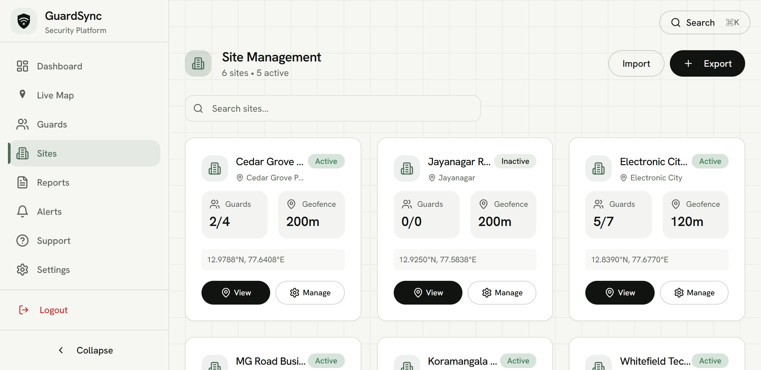Click the Export button

(707, 63)
